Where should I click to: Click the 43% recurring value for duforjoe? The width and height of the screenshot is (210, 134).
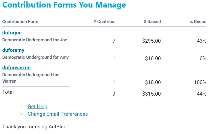(201, 41)
